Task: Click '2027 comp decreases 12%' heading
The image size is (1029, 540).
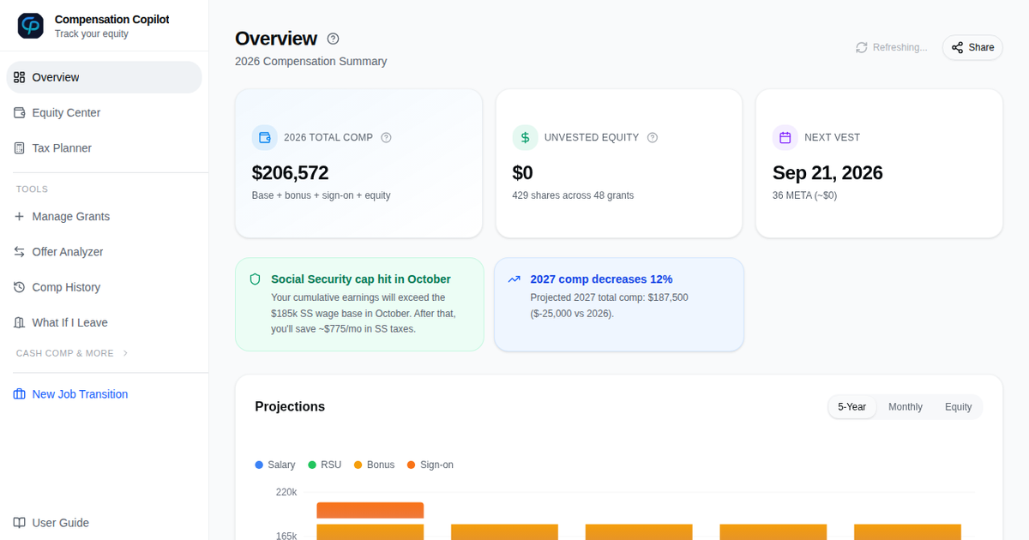Action: tap(601, 279)
